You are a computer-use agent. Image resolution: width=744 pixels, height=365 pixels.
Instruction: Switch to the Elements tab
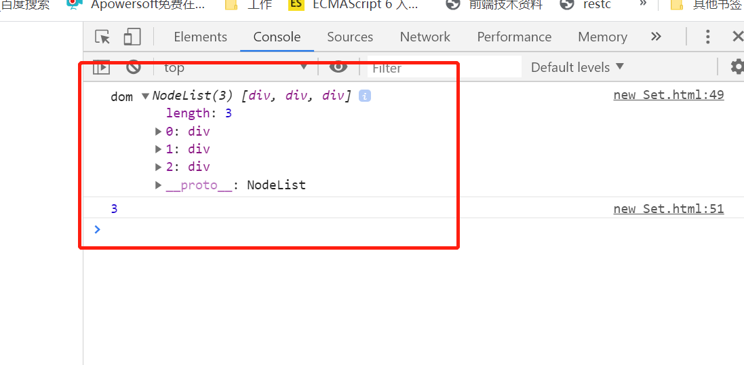coord(200,37)
